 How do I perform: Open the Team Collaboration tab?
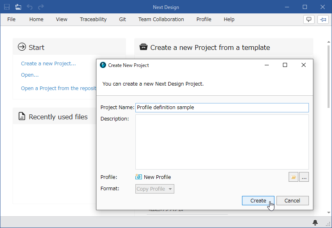tap(161, 19)
